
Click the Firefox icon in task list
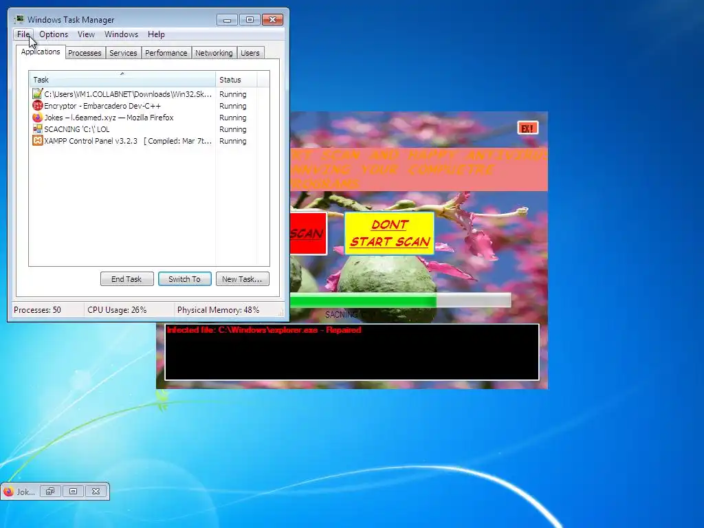tap(37, 117)
